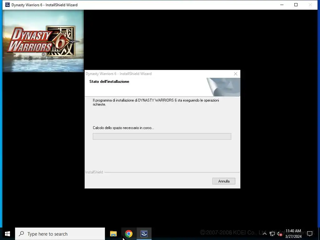
Task: Open the clock showing 11:40 AM
Action: pos(293,234)
